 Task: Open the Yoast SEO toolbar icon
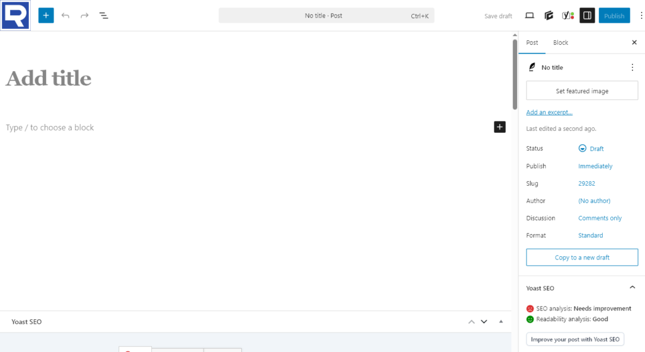tap(568, 16)
